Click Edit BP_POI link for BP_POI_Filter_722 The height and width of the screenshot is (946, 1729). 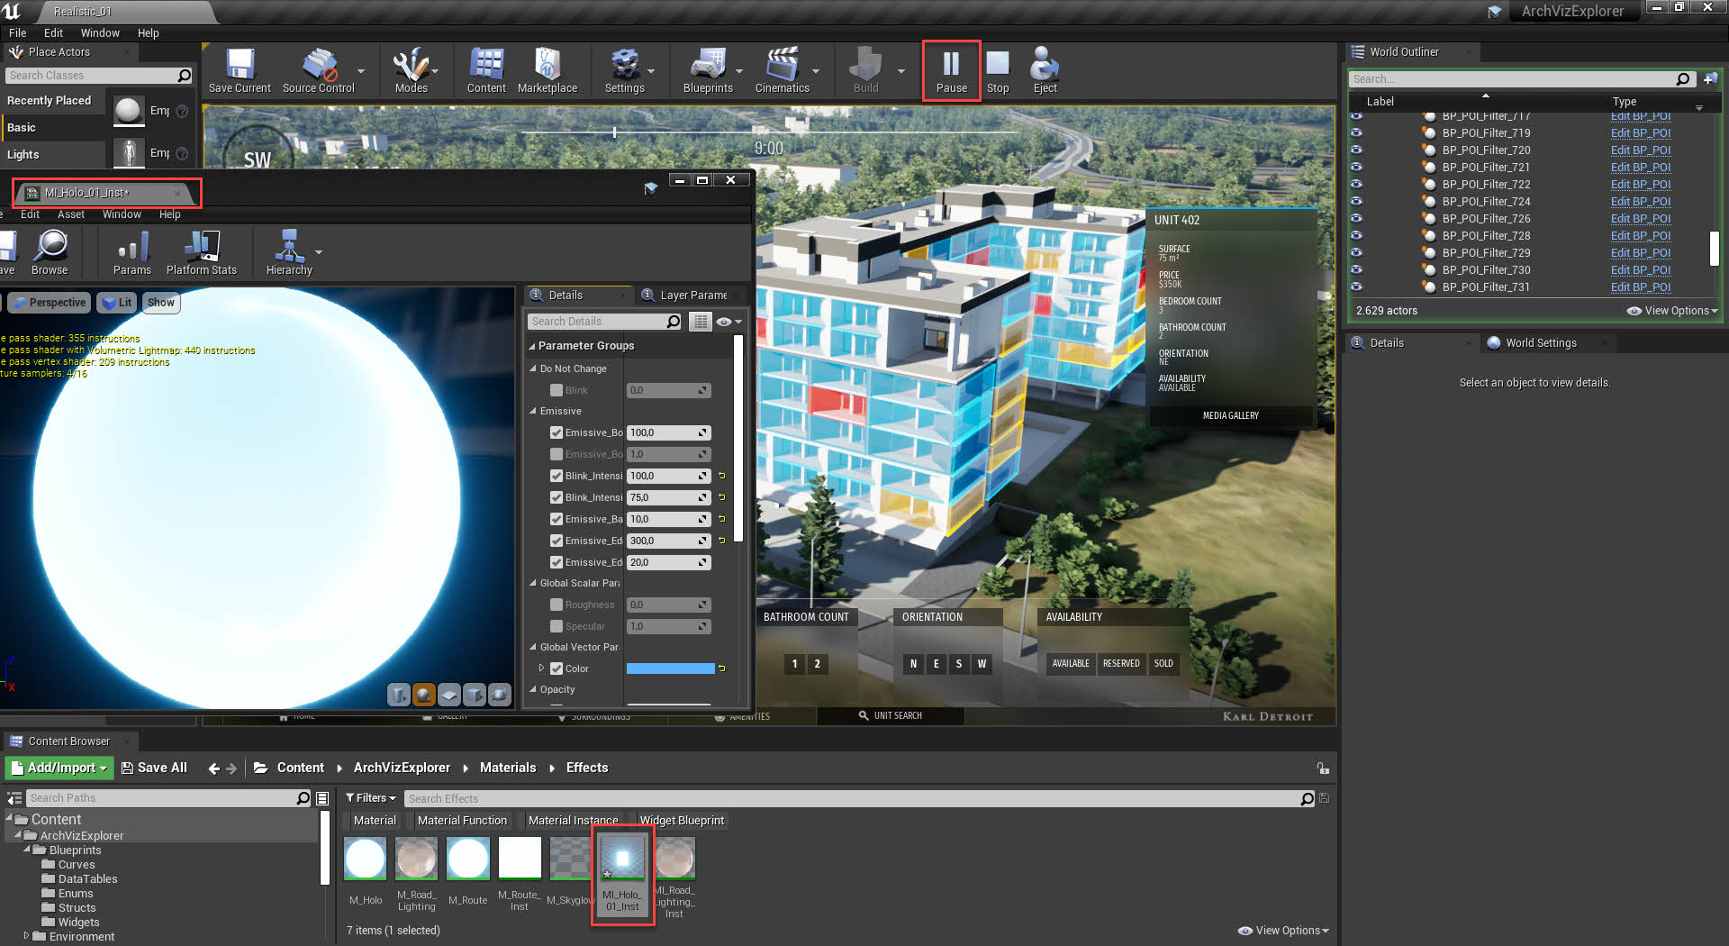click(1640, 184)
